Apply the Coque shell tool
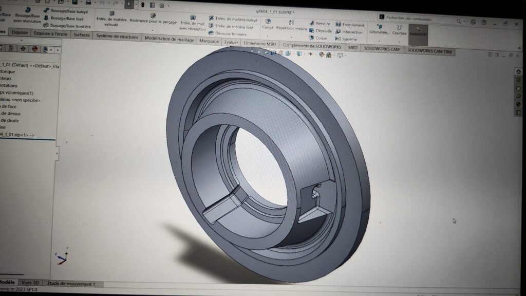This screenshot has height=296, width=526. click(317, 38)
